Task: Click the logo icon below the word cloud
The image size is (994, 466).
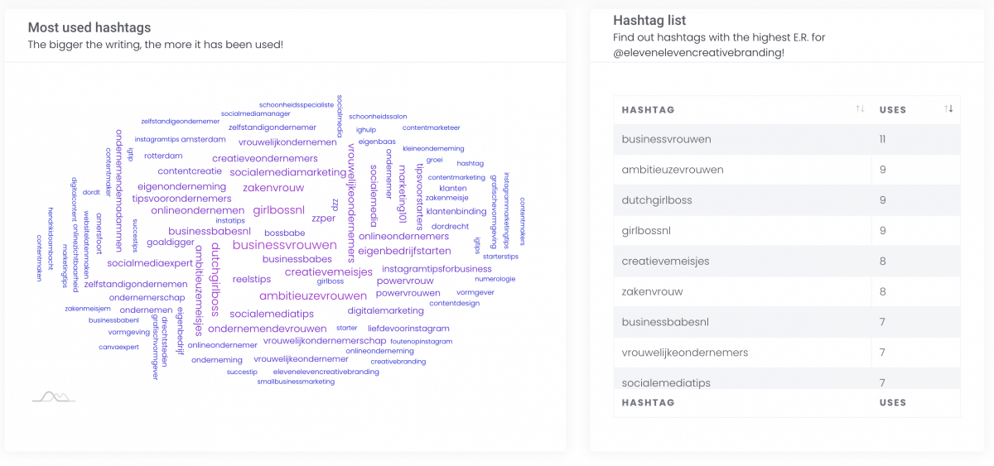Action: pos(53,397)
